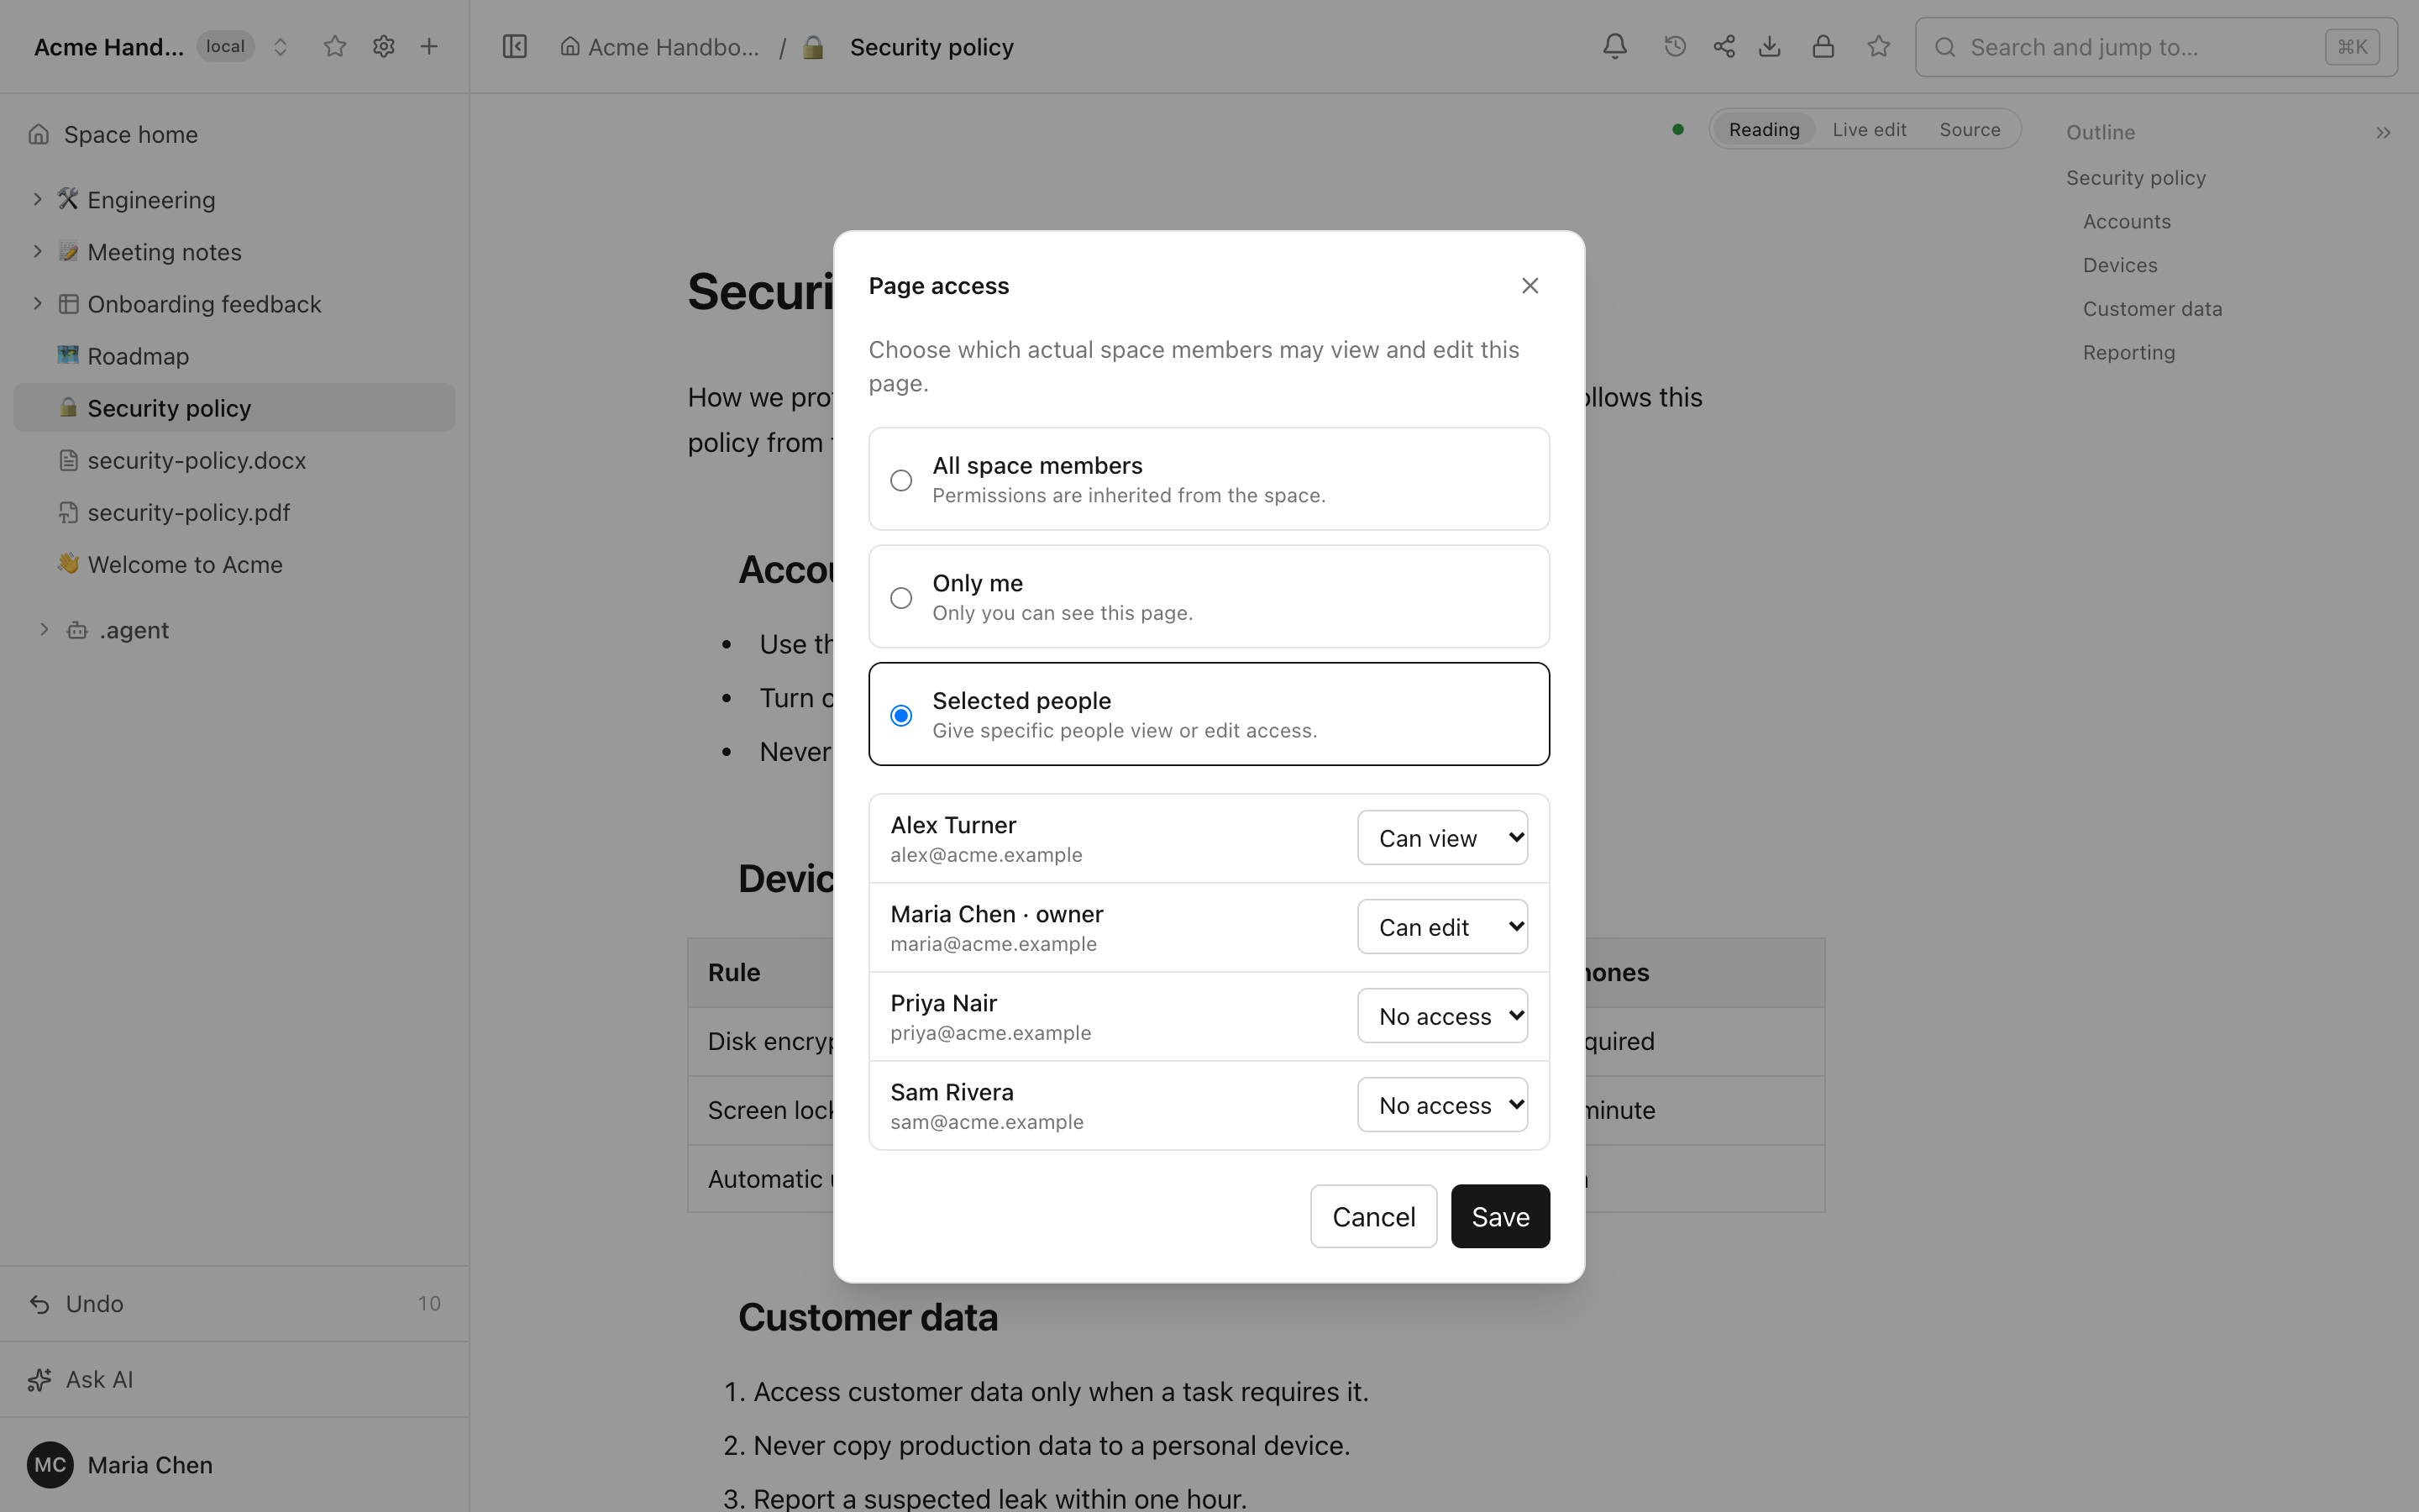Viewport: 2419px width, 1512px height.
Task: Save the page access settings
Action: click(x=1500, y=1217)
